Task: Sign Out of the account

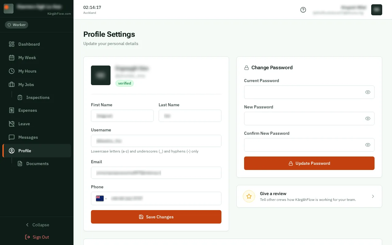Action: (37, 237)
